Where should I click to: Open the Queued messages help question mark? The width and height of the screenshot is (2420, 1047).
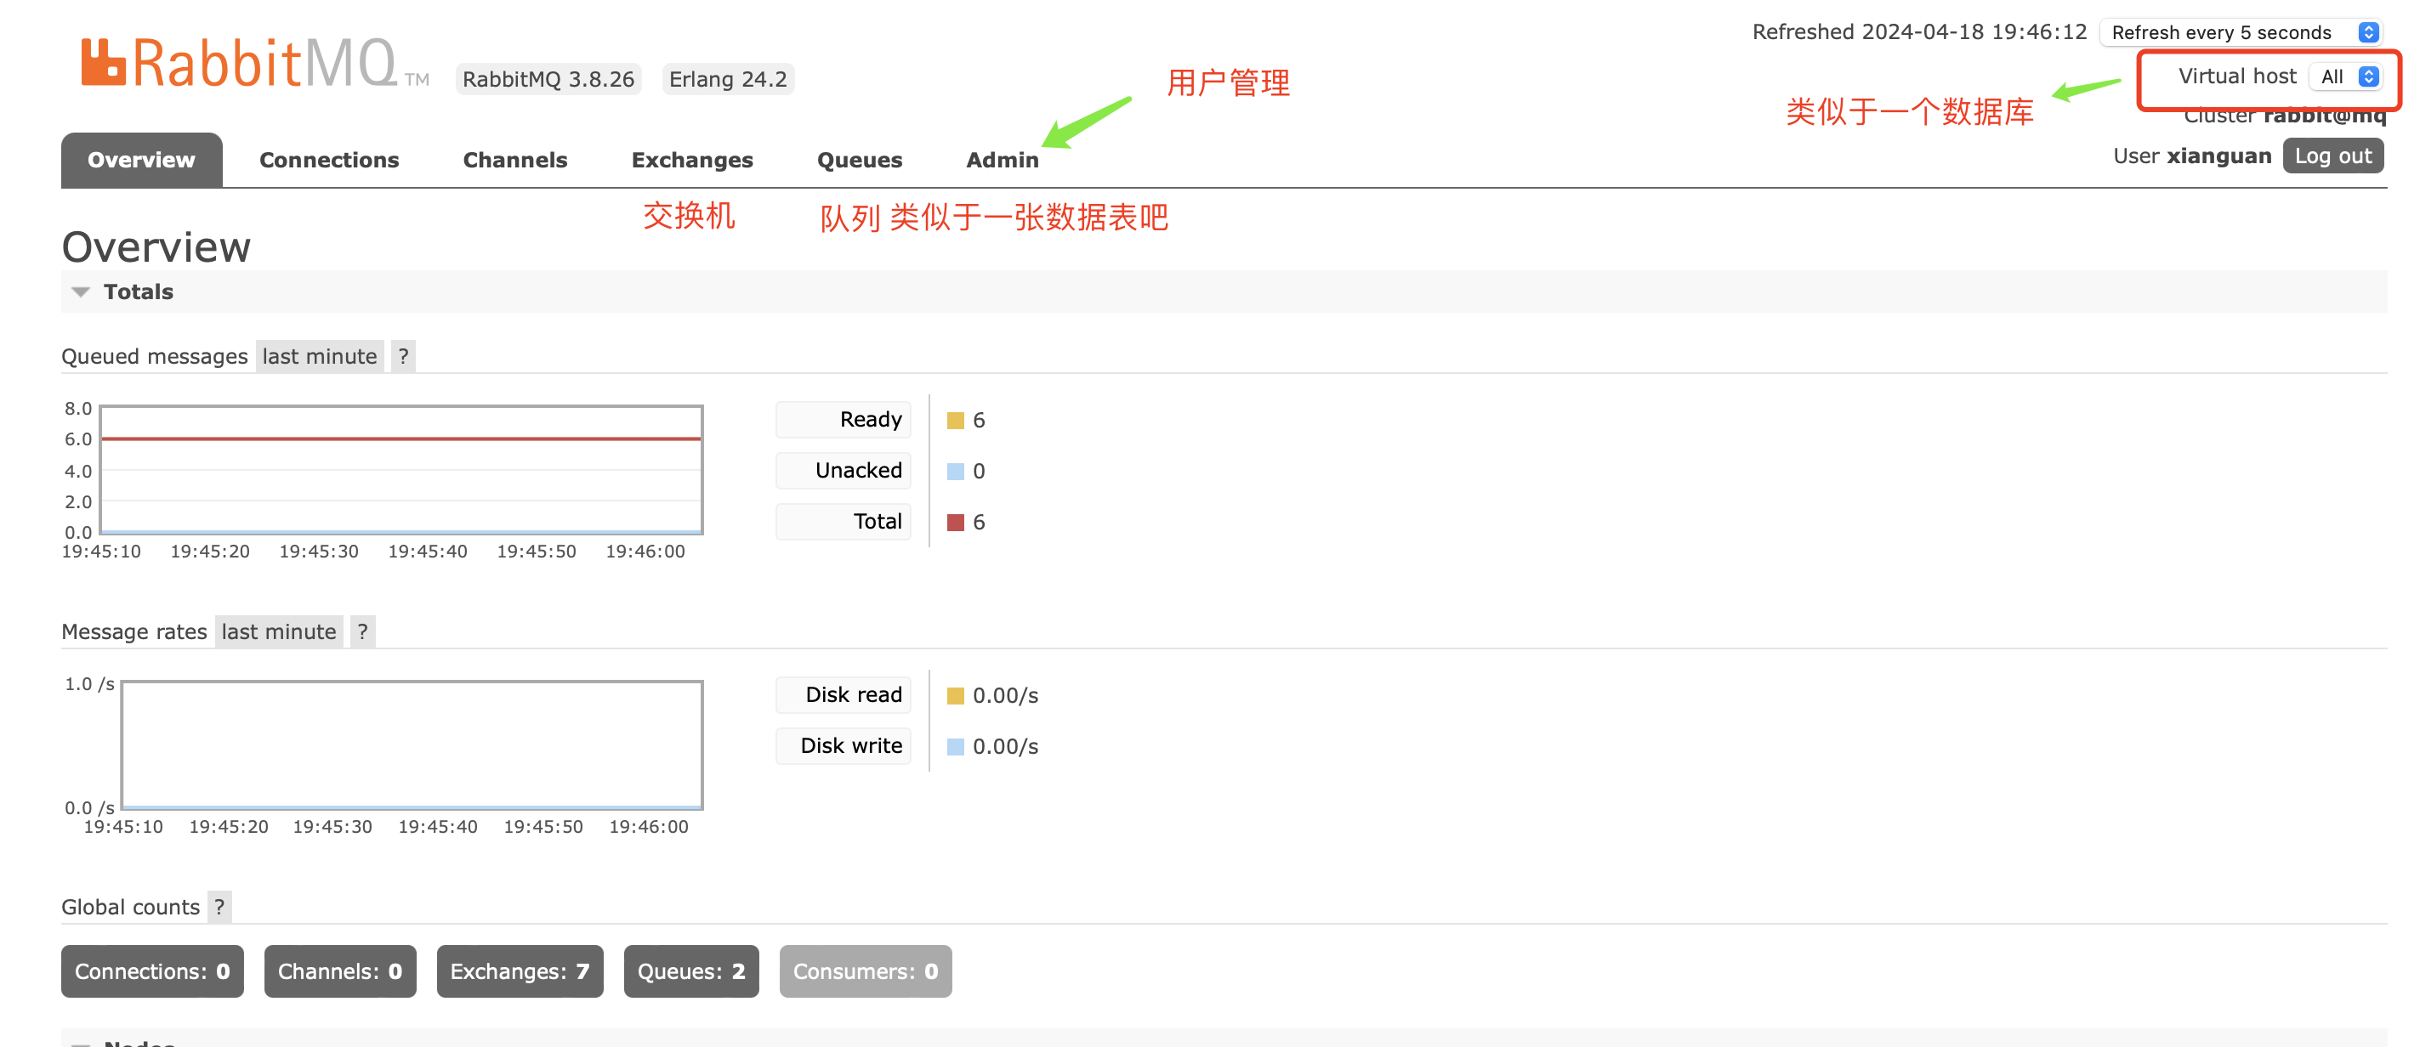(x=403, y=357)
